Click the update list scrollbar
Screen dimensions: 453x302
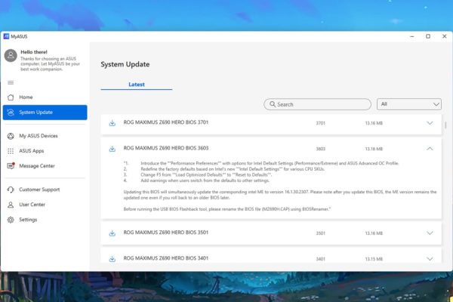[445, 125]
